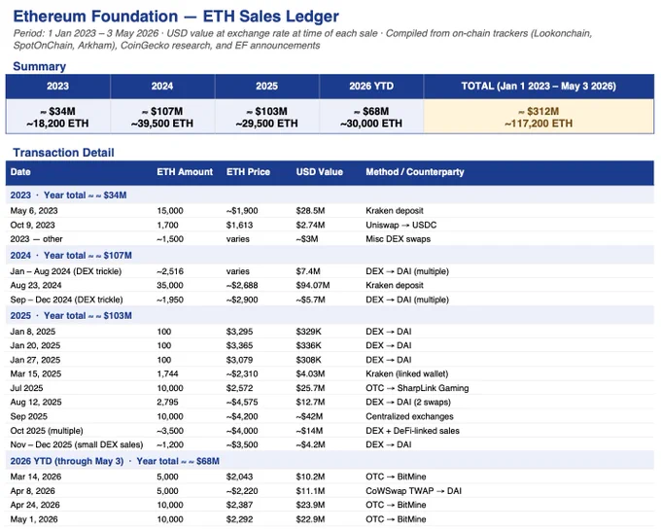Select the $7.4M USD value cell
The width and height of the screenshot is (661, 531).
(308, 271)
